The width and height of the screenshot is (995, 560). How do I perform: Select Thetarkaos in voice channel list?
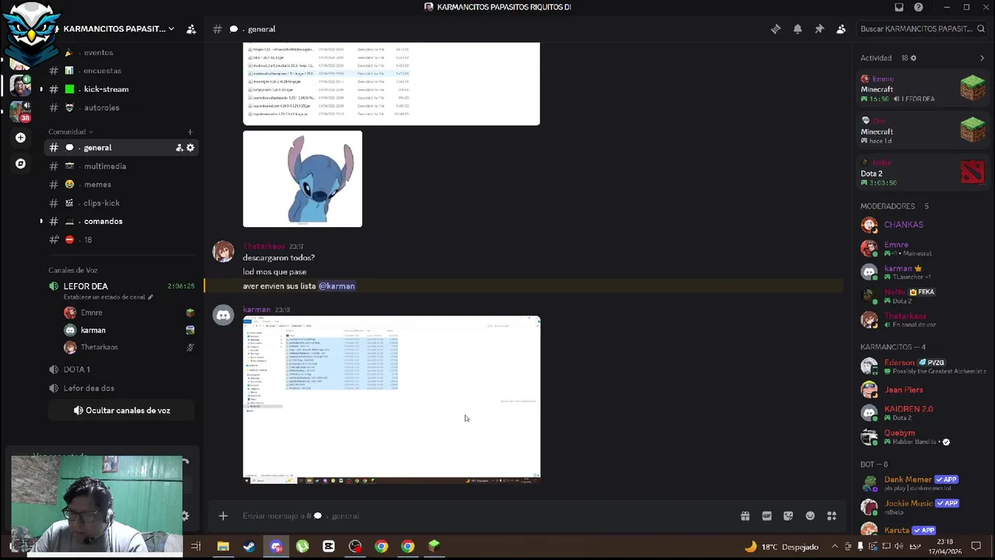click(128, 347)
